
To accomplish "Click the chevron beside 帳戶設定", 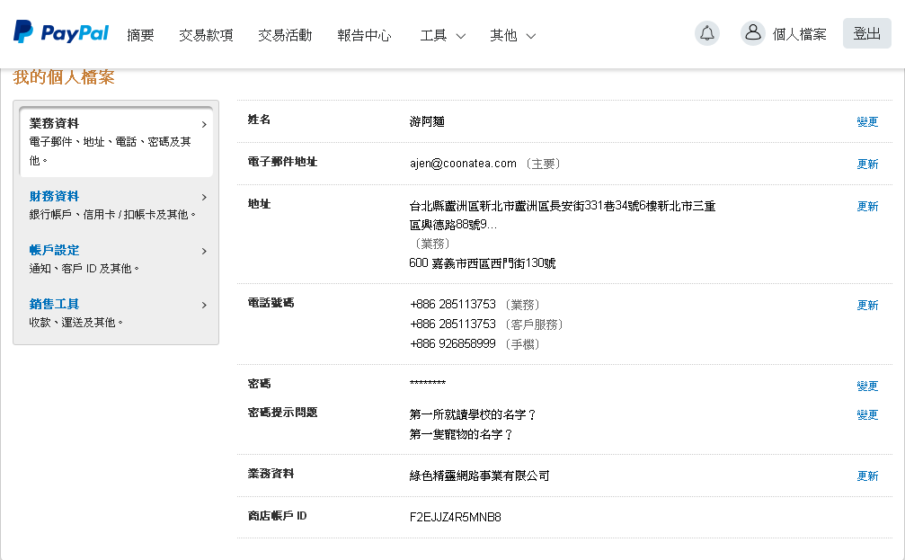I will 204,251.
